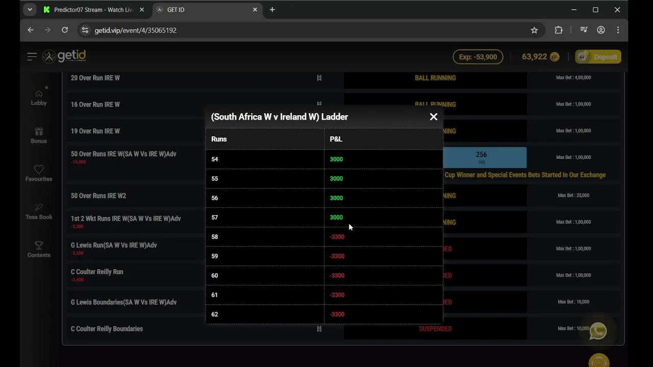
Task: Click SUSPENDED on C Coulter Reilly Boundaries
Action: pos(435,329)
